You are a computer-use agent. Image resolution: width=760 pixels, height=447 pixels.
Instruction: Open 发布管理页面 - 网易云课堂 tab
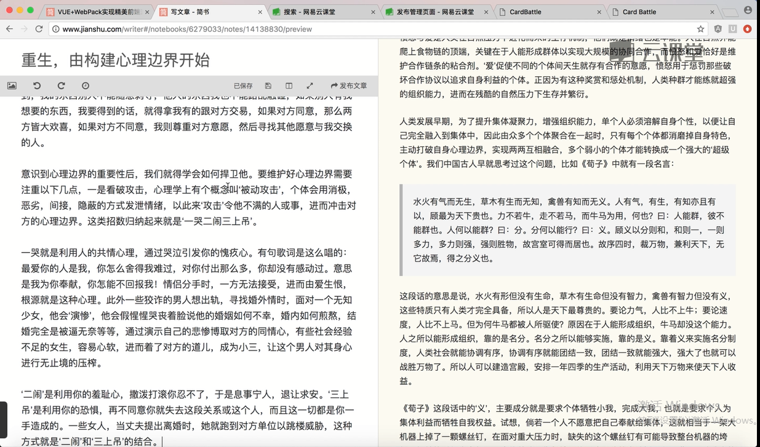[x=436, y=12]
